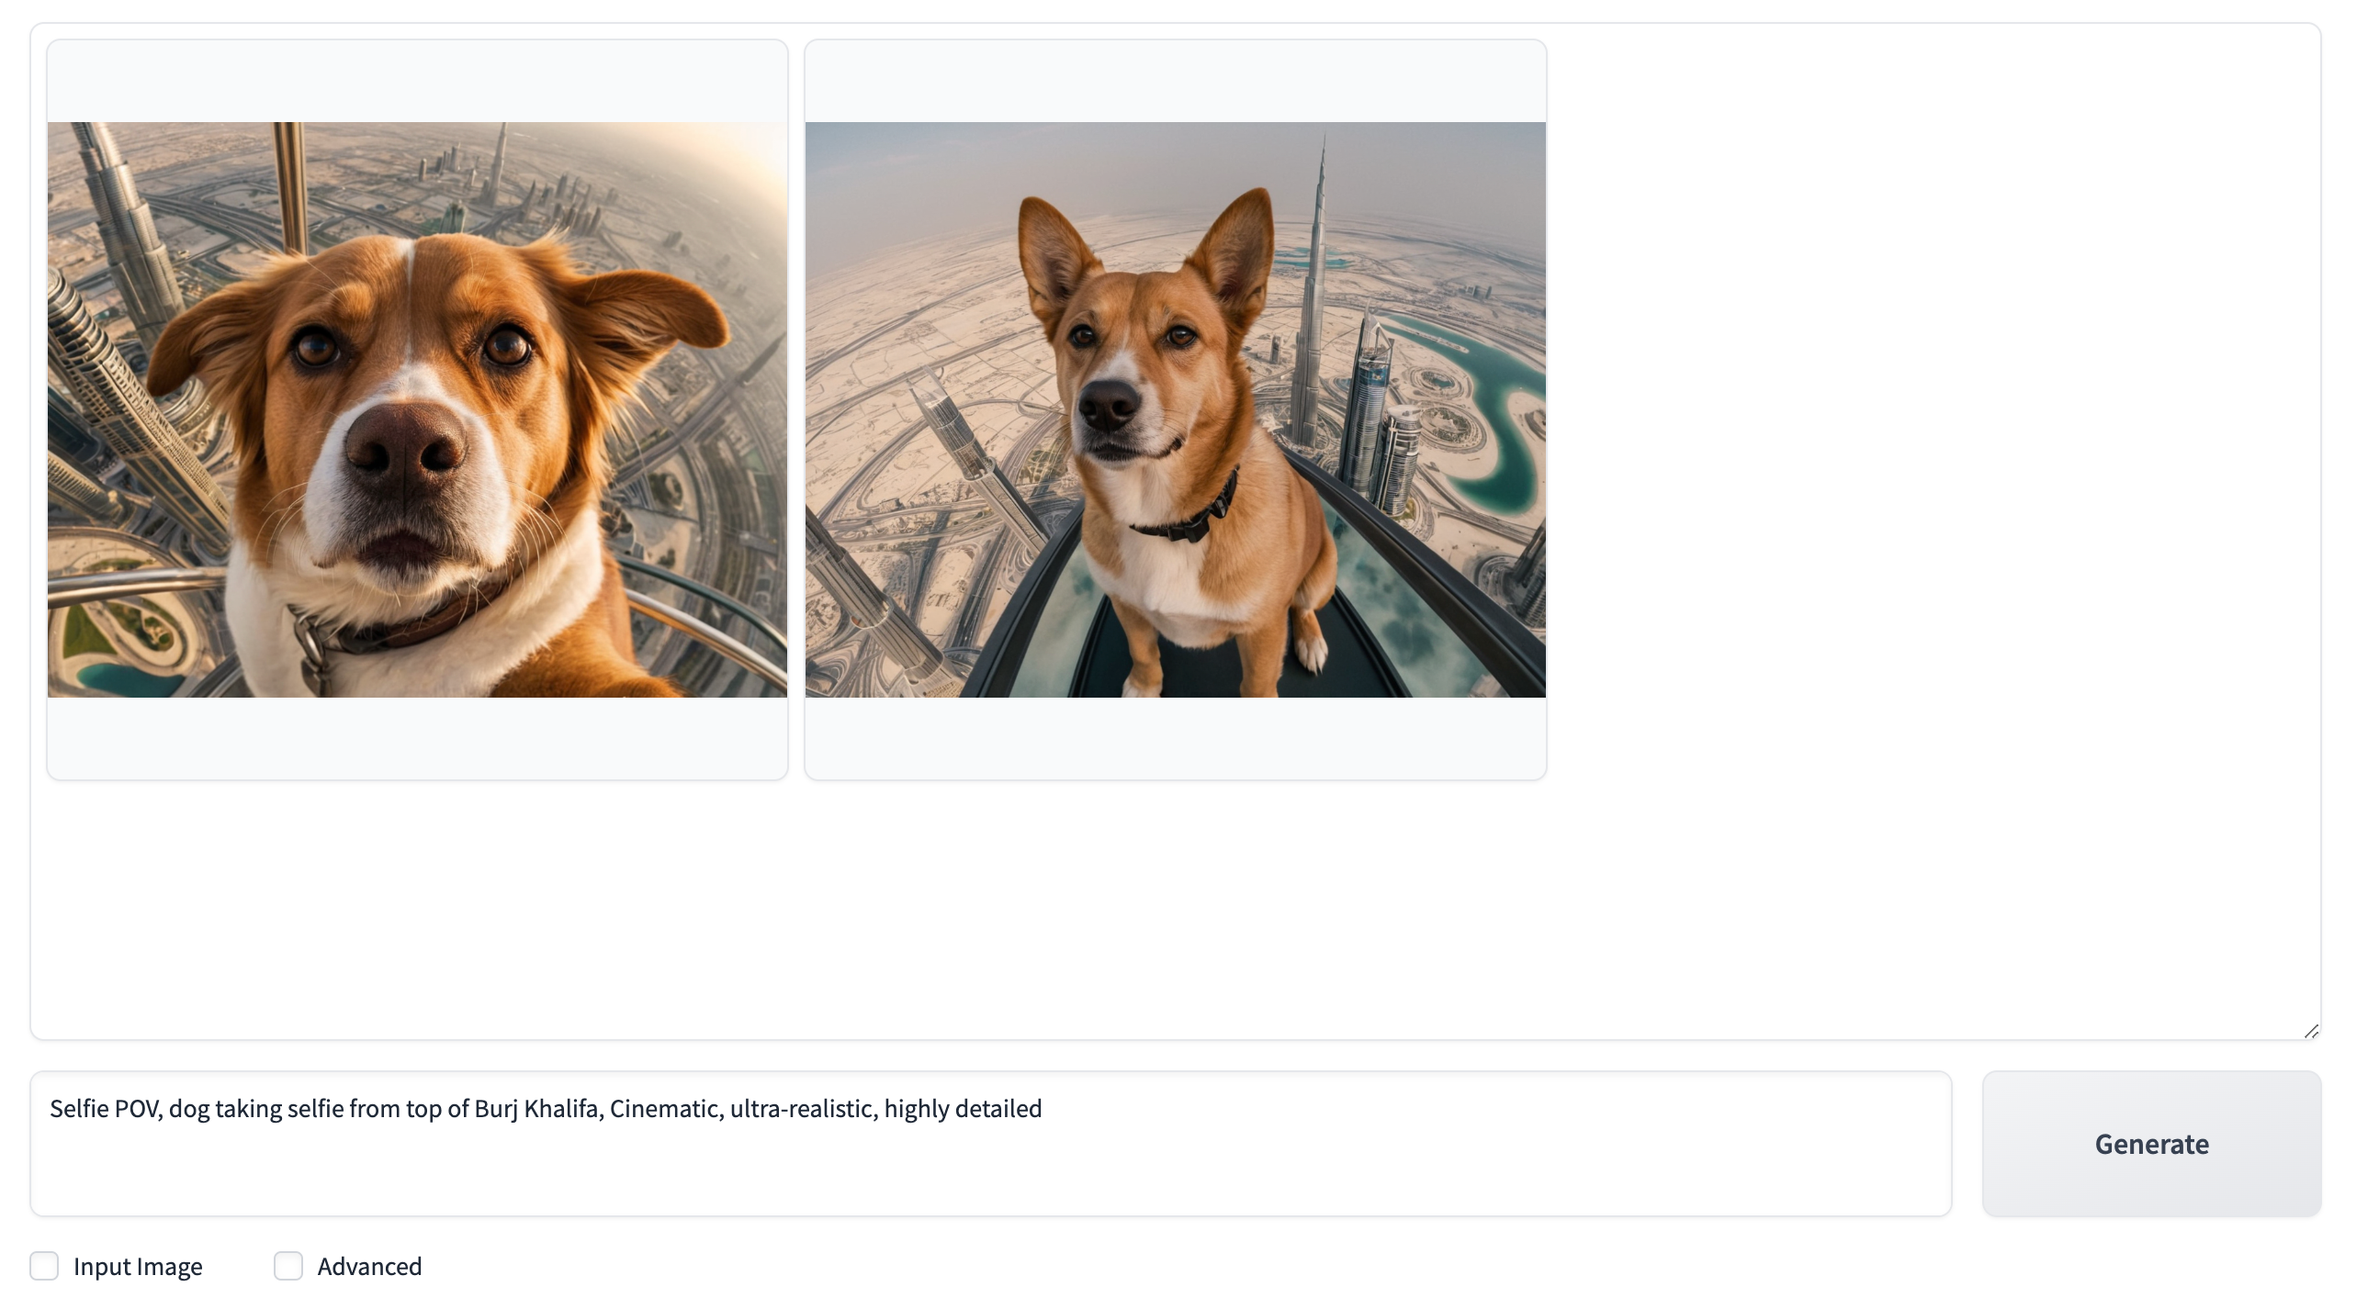This screenshot has height=1298, width=2379.
Task: Click the "Input Image" label text
Action: point(138,1266)
